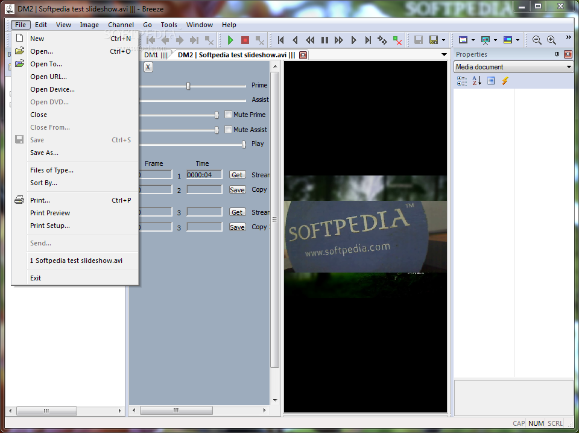The width and height of the screenshot is (579, 433).
Task: Show more toolbar buttons via chevron
Action: [x=568, y=37]
